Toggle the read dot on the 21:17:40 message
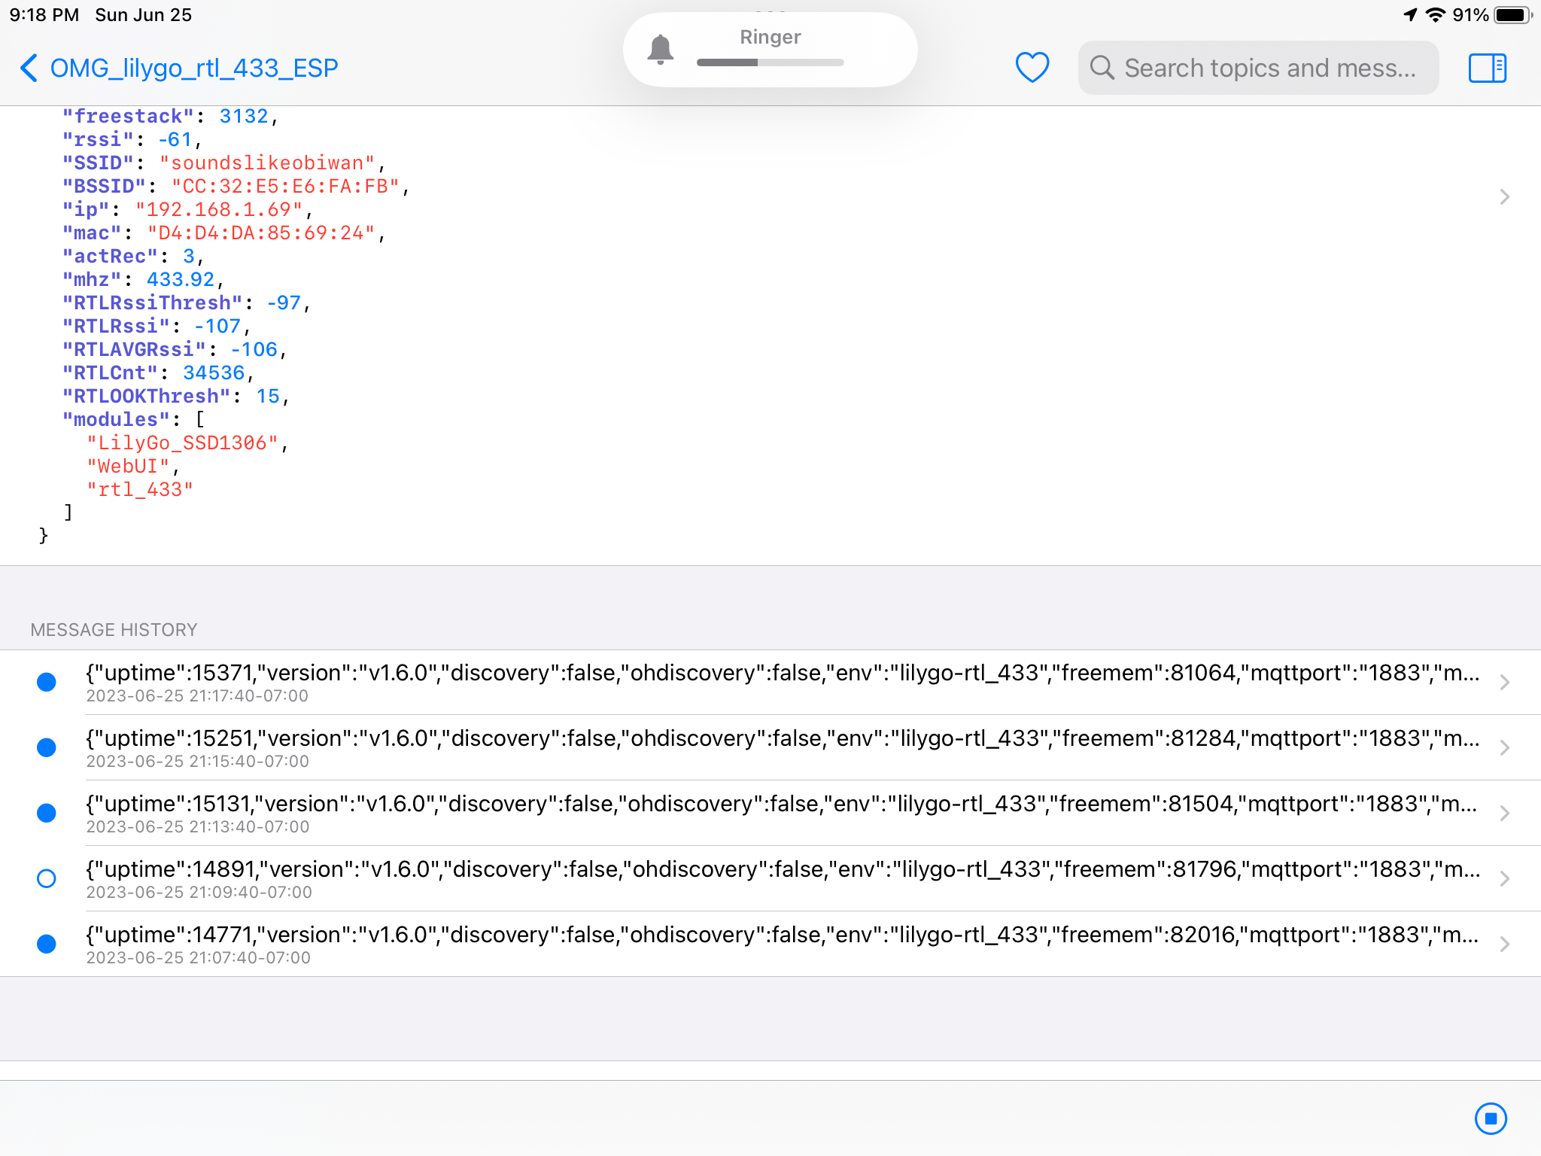 47,682
